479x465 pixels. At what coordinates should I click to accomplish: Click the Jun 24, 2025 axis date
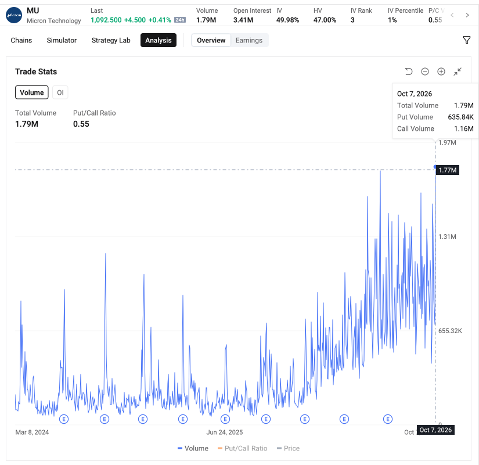coord(225,432)
